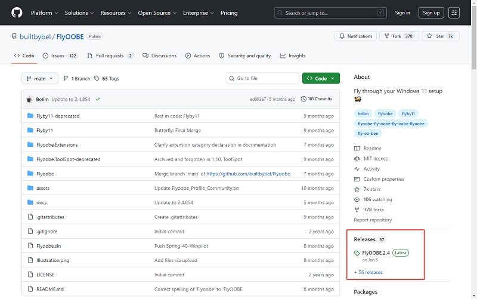Screen dimensions: 477x299
Task: Open the Open Source menu
Action: point(157,13)
